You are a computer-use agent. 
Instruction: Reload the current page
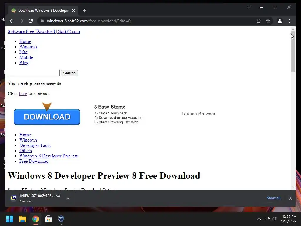coord(31,21)
